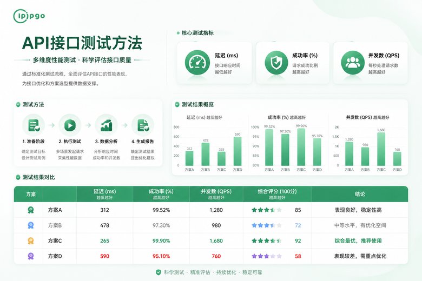Click the 265 bar in the 延迟 chart
422x281 pixels.
[221, 159]
